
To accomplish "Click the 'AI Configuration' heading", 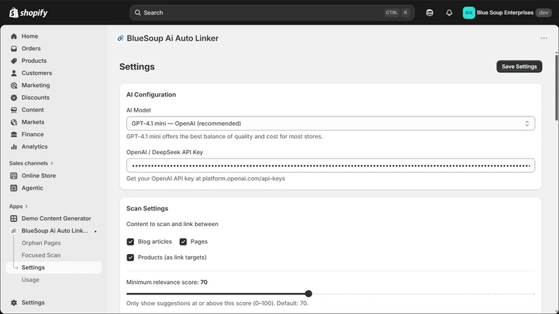I will click(x=151, y=95).
